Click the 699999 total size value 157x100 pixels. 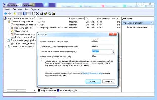coord(95,41)
